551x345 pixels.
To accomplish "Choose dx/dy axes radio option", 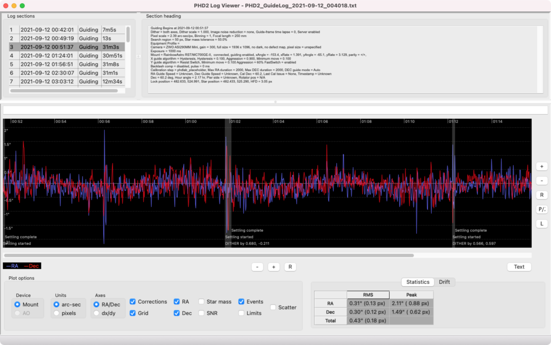I will click(97, 313).
